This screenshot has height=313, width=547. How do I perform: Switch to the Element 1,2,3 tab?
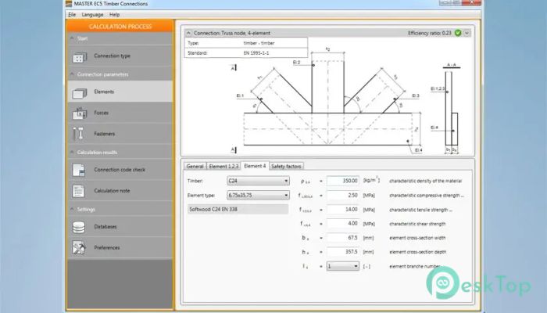click(x=223, y=166)
